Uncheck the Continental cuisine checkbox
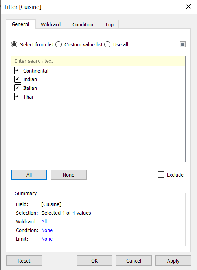This screenshot has height=270, width=197. (x=17, y=71)
